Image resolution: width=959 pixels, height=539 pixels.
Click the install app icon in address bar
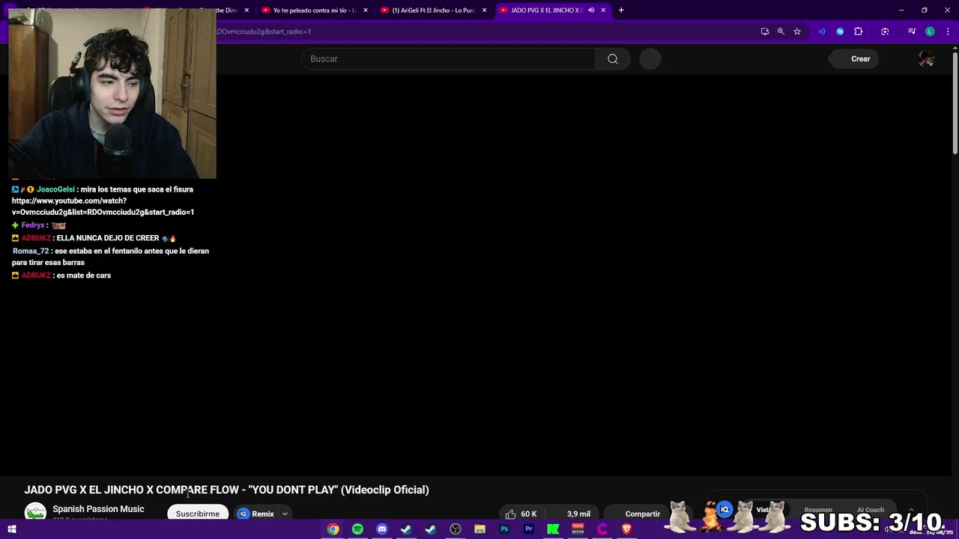point(765,31)
